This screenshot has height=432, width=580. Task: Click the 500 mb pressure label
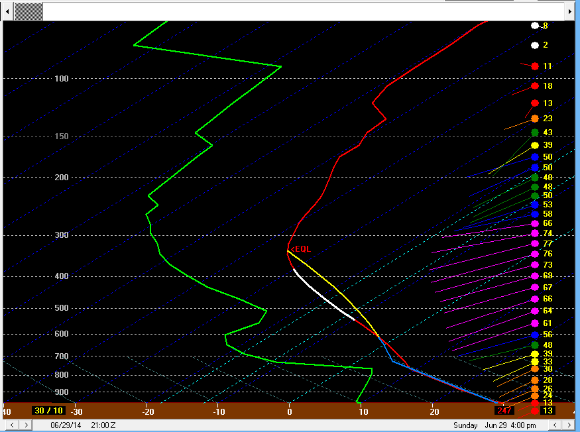62,307
